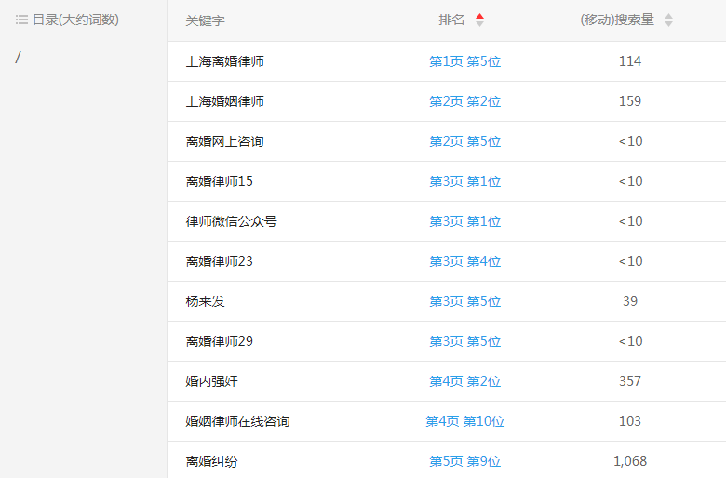Click the (移动)搜索量 column header text

(x=616, y=20)
